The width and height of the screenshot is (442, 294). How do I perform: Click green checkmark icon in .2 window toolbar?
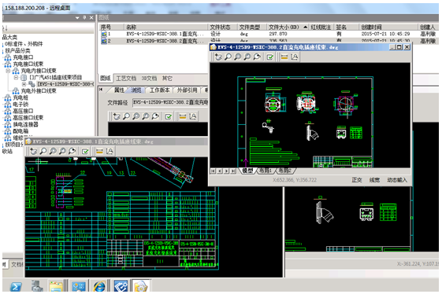click(269, 57)
